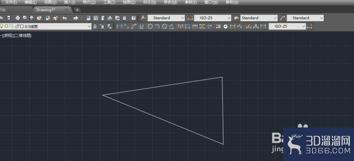
Task: Switch to the Drawing1* tab
Action: tap(46, 10)
